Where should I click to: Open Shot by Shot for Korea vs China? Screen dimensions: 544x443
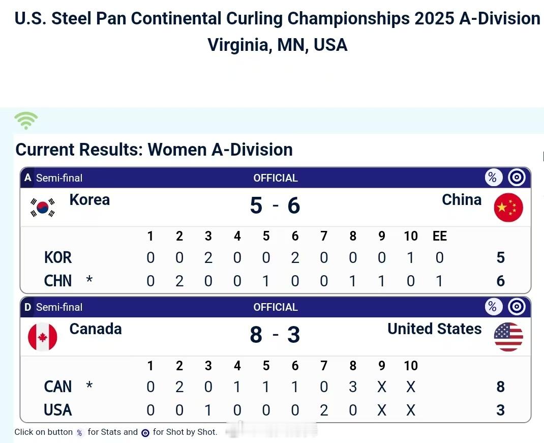point(517,178)
